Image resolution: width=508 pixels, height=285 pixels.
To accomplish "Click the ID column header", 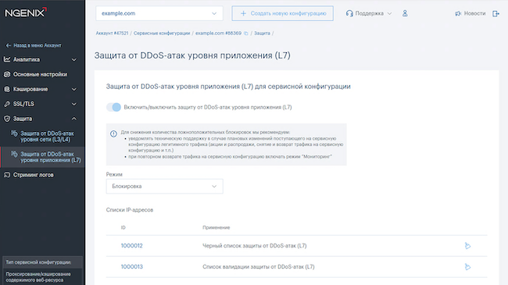I will [123, 228].
